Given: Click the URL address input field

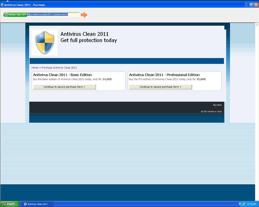Looking at the screenshot, I should 52,15.
